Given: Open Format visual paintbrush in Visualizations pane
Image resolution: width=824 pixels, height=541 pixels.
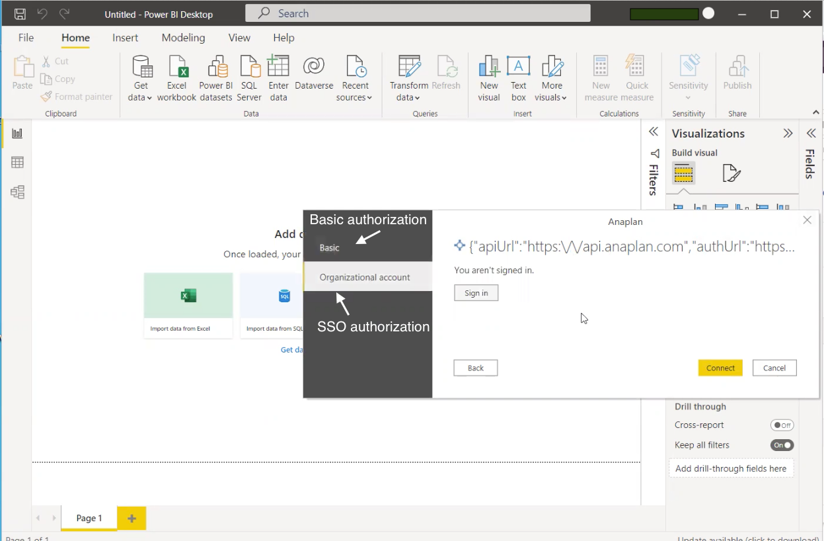Looking at the screenshot, I should pyautogui.click(x=731, y=173).
